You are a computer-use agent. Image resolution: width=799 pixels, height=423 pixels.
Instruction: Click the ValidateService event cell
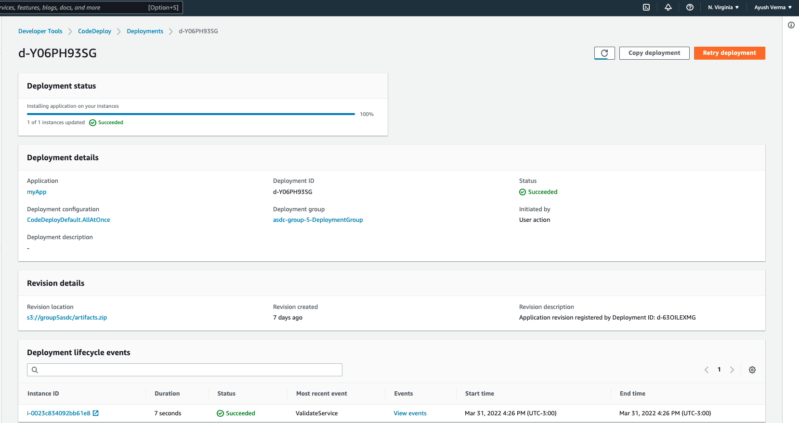coord(316,413)
